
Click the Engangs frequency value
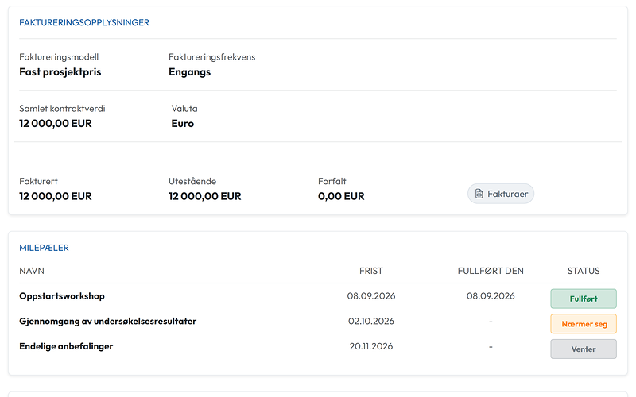pyautogui.click(x=189, y=72)
